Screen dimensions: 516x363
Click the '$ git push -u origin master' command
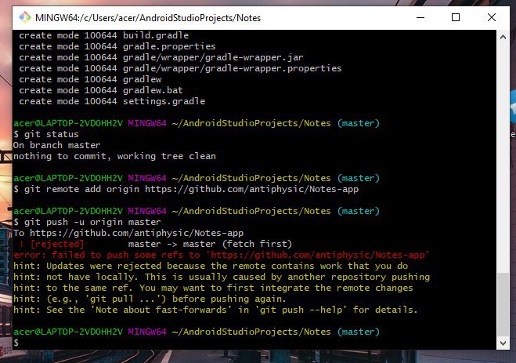pos(87,222)
